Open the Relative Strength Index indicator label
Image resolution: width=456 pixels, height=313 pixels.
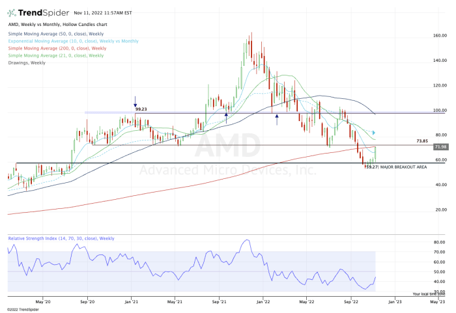tap(61, 238)
